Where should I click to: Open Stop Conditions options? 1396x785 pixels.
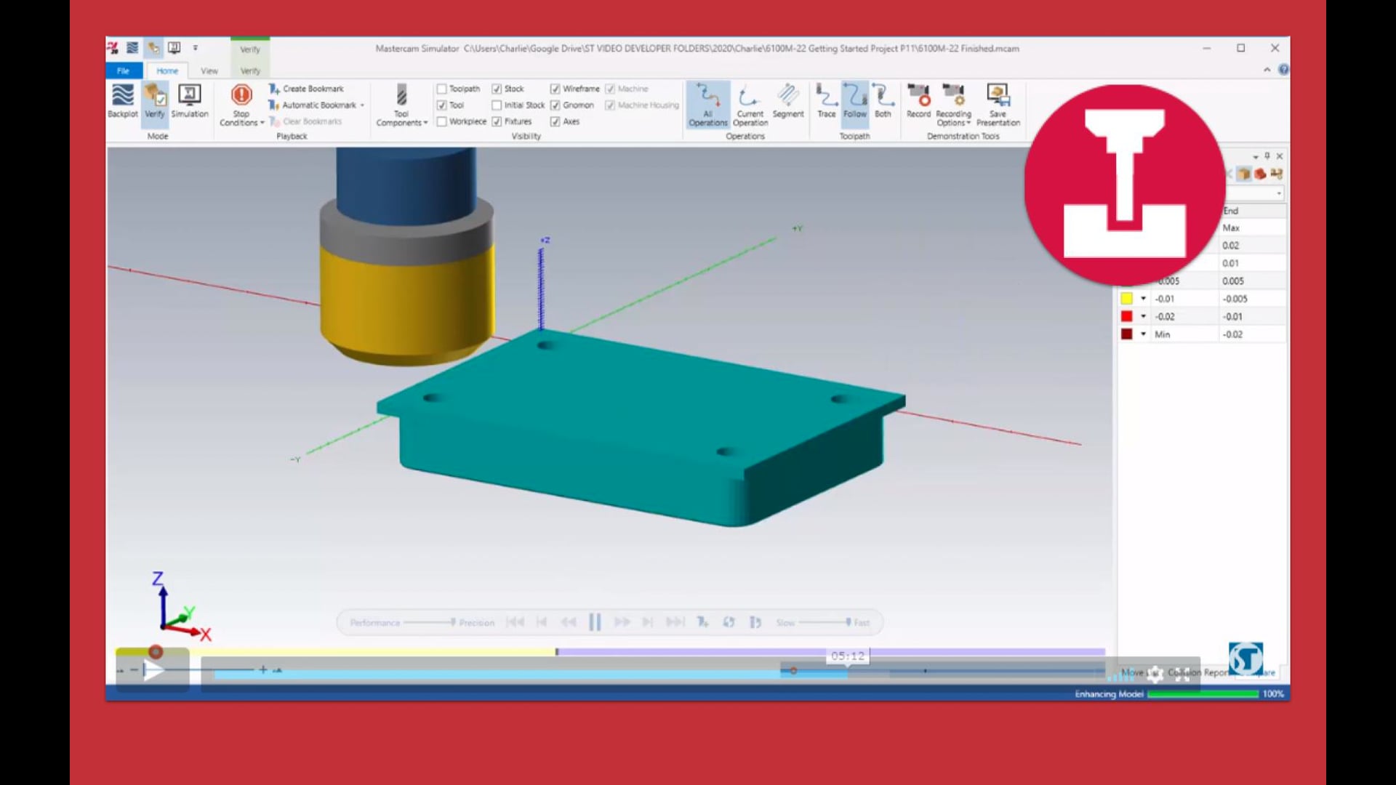[x=241, y=105]
